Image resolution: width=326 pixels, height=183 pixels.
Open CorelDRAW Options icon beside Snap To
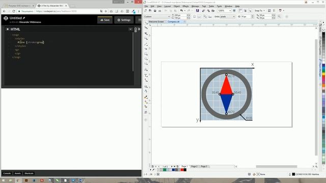pyautogui.click(x=269, y=11)
